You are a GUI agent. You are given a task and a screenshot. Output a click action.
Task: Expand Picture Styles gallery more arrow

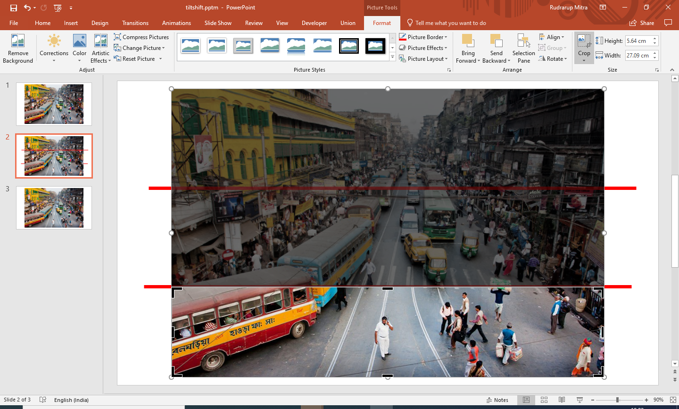[392, 57]
